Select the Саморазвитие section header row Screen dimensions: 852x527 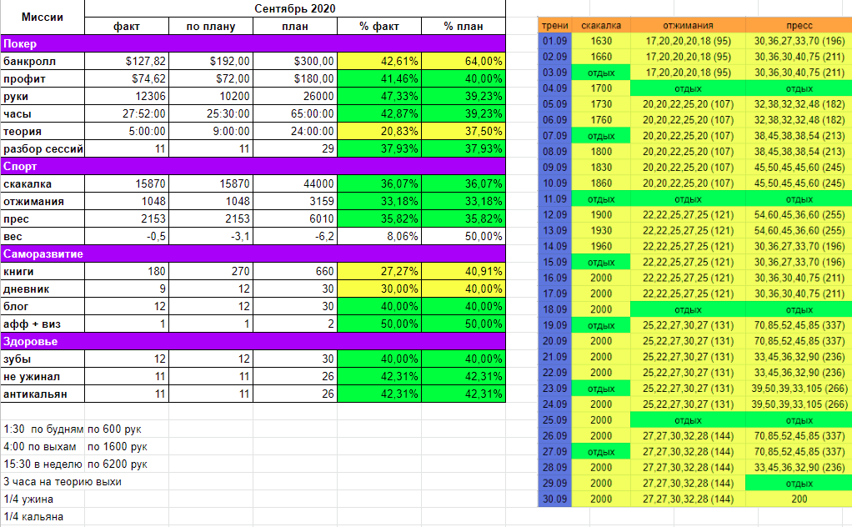point(253,253)
